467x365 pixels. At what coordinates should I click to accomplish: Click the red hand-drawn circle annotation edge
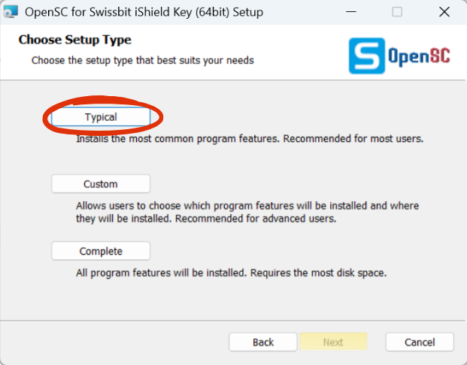tap(161, 117)
